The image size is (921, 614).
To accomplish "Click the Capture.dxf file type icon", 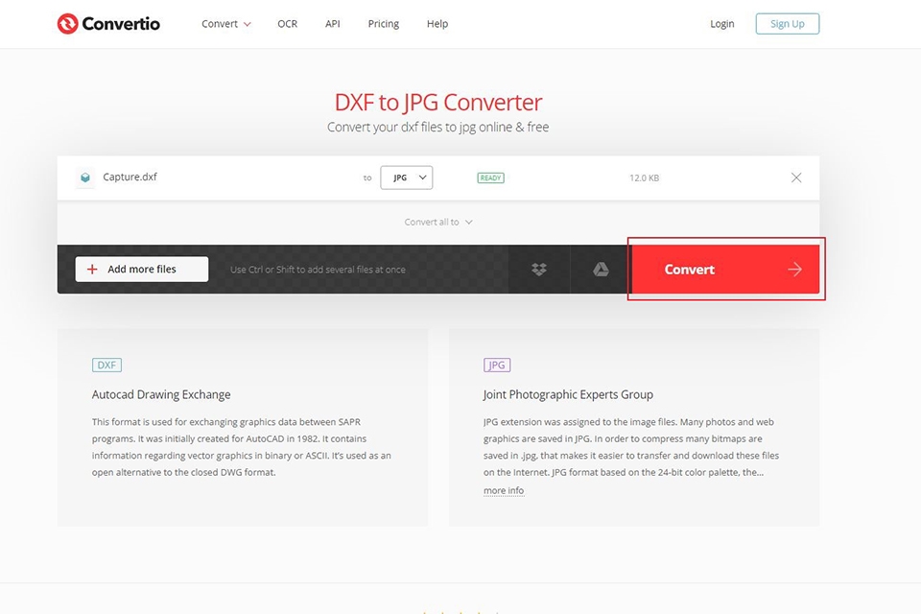I will pos(85,177).
